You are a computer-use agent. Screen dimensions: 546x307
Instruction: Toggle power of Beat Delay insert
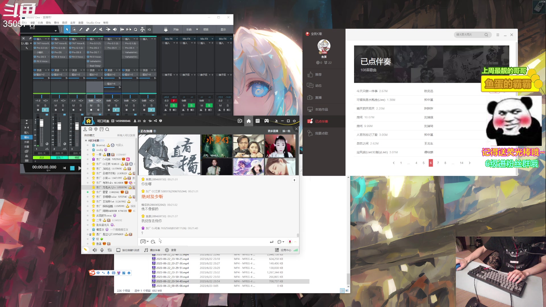(x=88, y=66)
